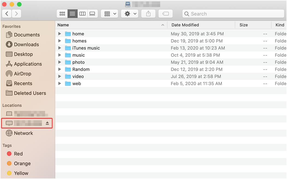Expand the iTunes music folder triangle
Screen dimensions: 287x179
click(59, 48)
